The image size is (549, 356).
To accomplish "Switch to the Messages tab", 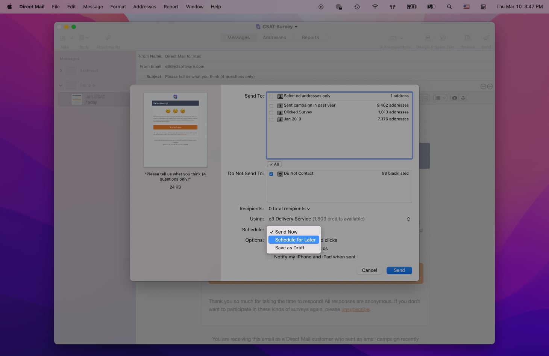I will pos(238,38).
